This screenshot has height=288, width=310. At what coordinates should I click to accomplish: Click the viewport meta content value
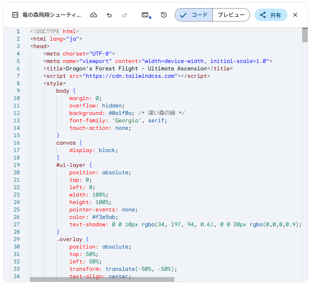pyautogui.click(x=205, y=61)
